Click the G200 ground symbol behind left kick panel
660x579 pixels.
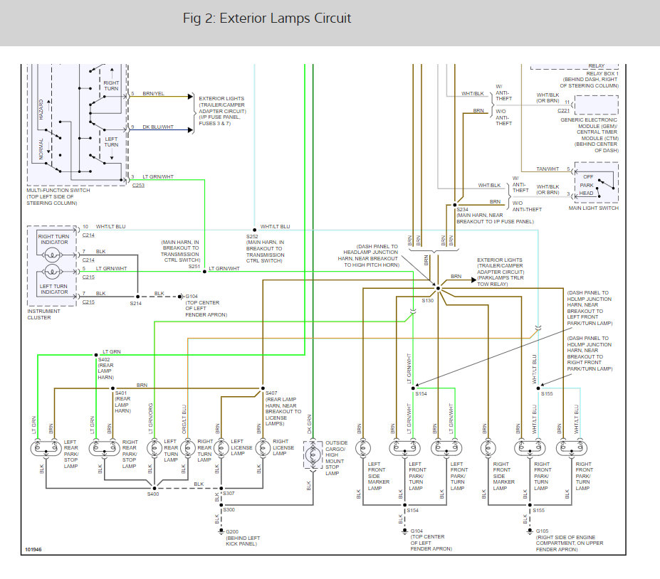pos(221,532)
